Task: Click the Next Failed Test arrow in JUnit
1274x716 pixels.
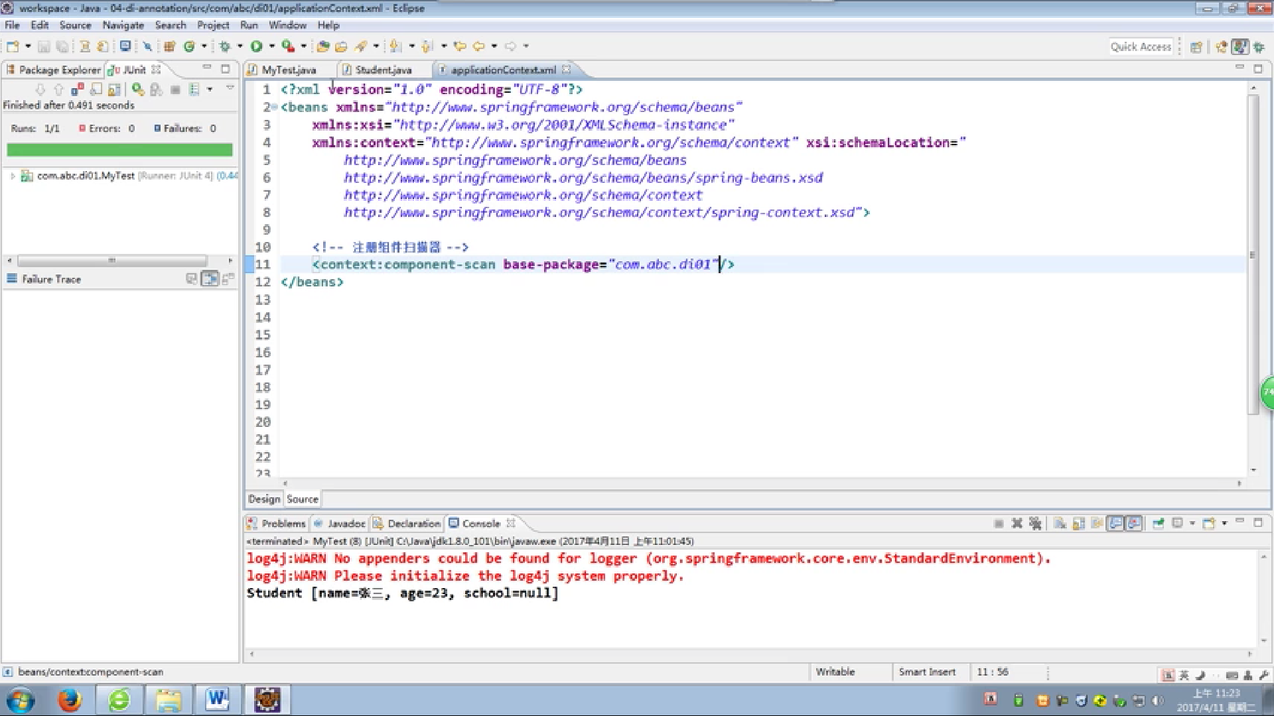Action: (40, 89)
